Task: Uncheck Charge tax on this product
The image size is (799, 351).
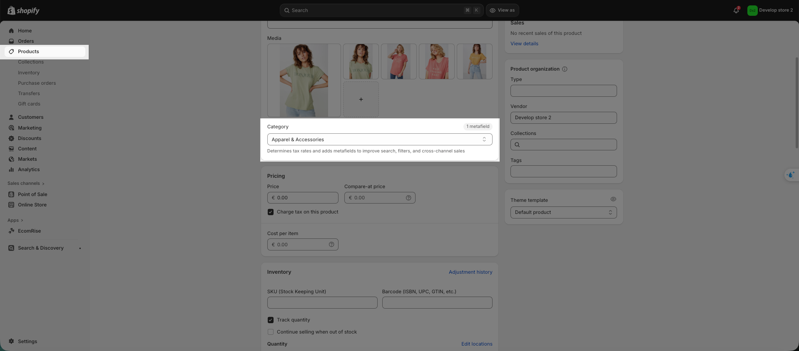Action: coord(271,212)
